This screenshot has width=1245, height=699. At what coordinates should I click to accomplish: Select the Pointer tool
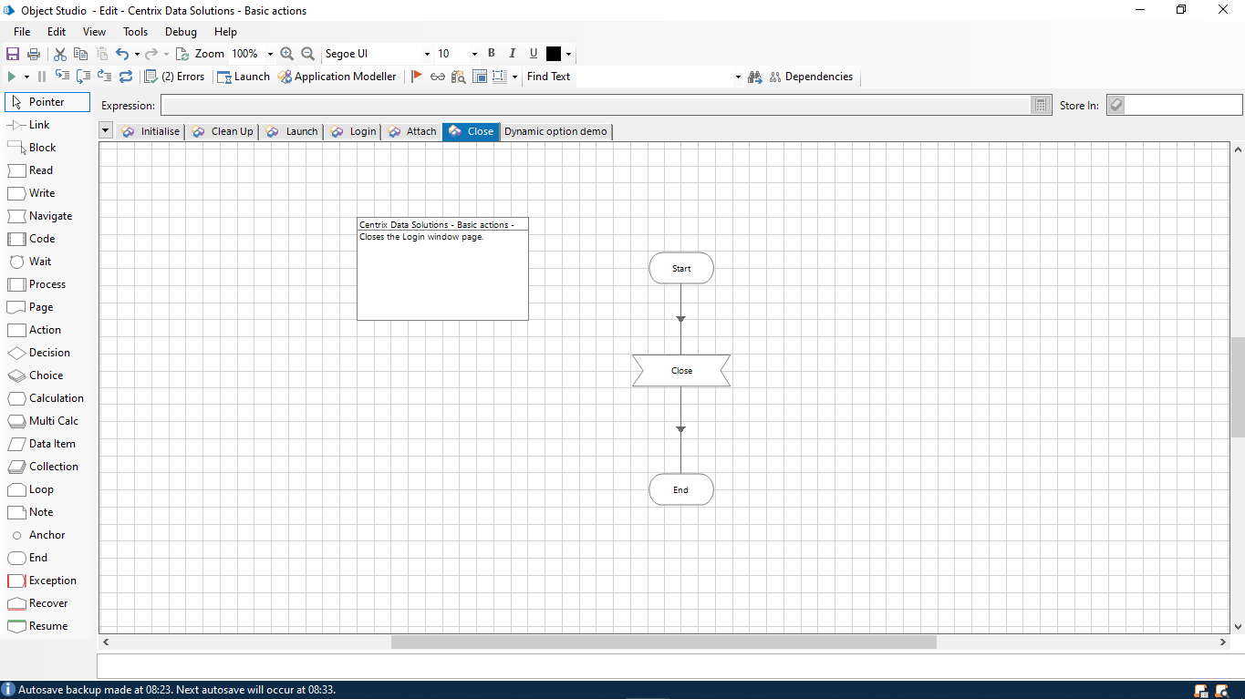pyautogui.click(x=47, y=101)
